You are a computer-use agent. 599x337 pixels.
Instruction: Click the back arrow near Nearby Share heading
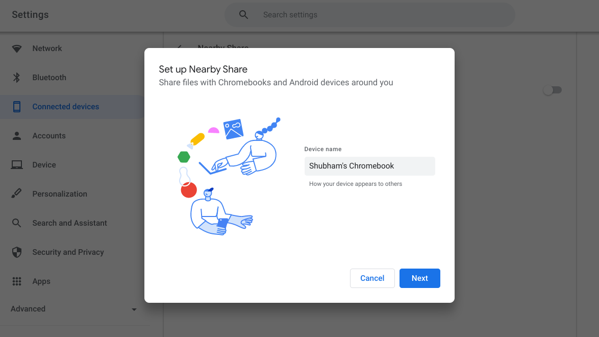pos(180,47)
